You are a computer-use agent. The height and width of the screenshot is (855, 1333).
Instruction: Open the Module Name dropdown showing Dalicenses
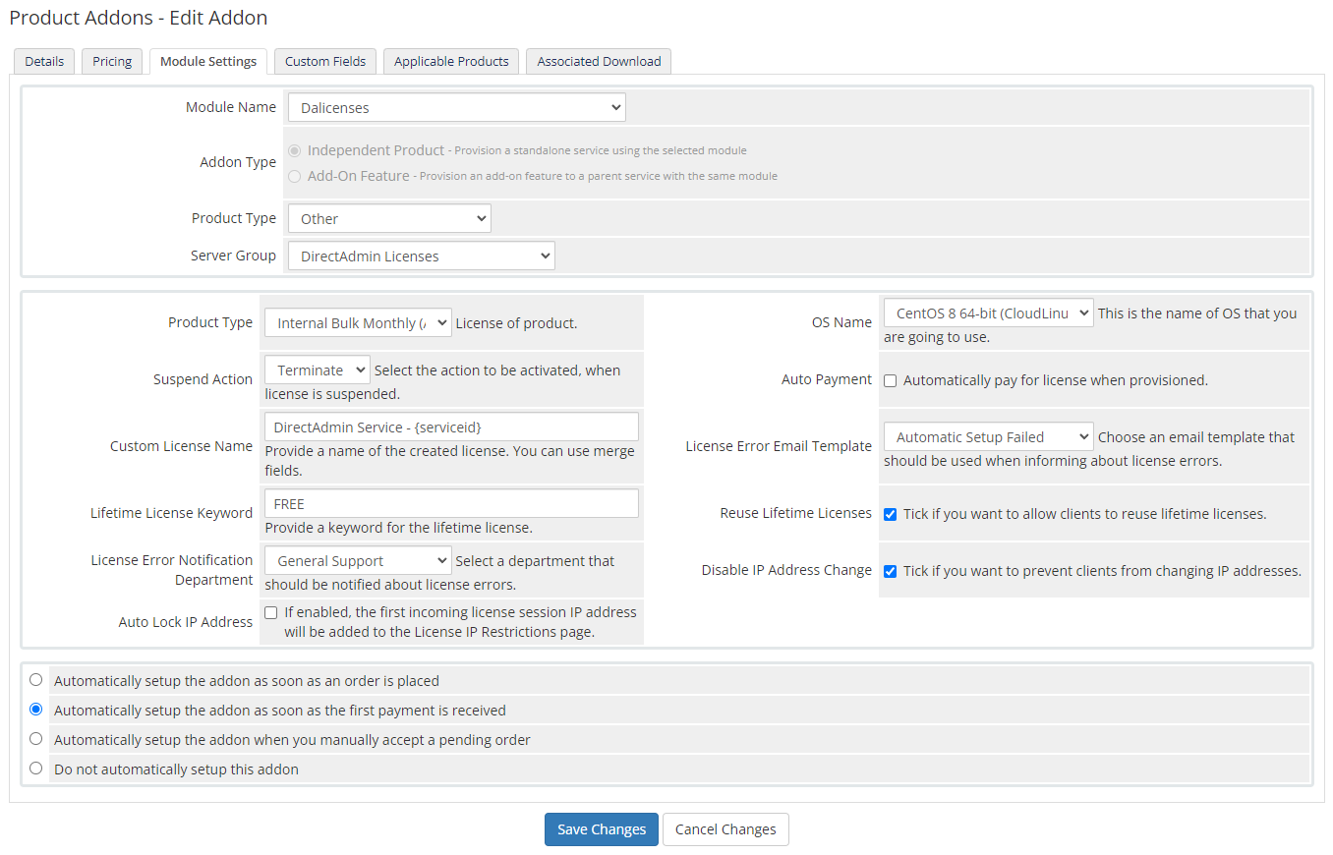click(455, 107)
